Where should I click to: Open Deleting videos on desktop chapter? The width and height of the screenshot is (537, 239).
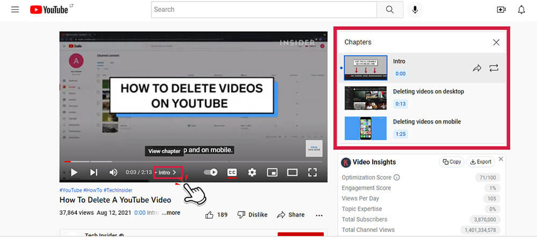coord(429,91)
